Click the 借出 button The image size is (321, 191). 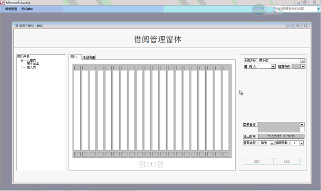pyautogui.click(x=257, y=161)
